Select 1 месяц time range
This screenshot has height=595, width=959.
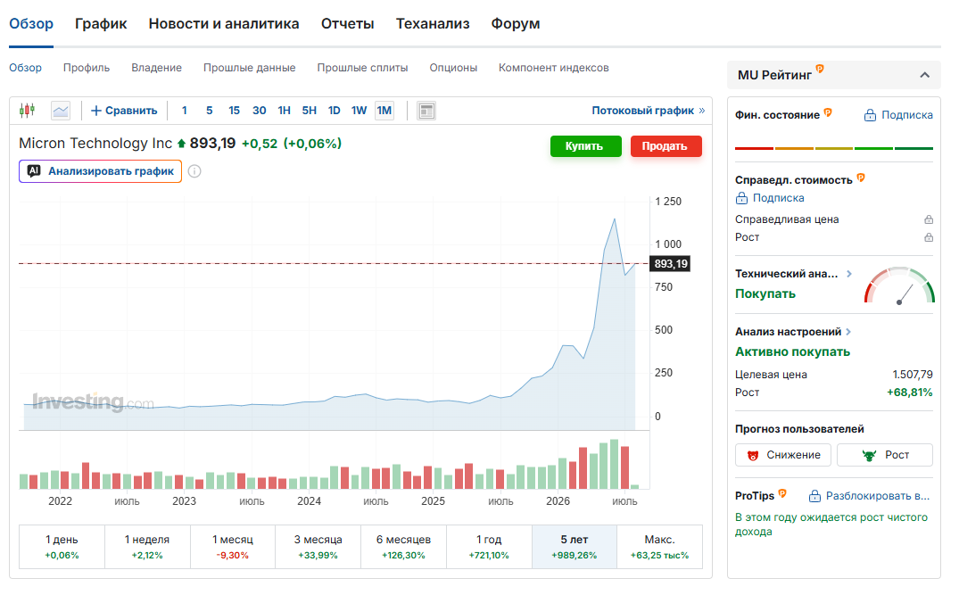point(233,547)
